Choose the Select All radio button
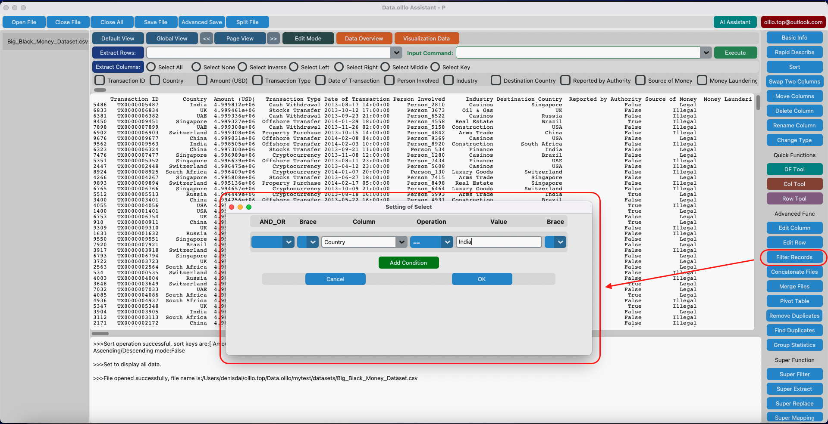 (x=151, y=67)
